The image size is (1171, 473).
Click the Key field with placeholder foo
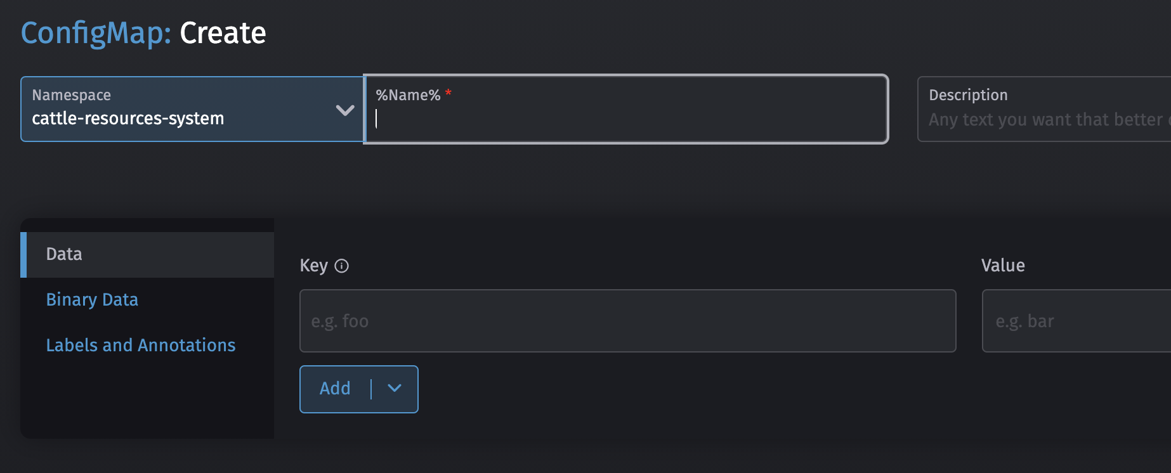627,321
